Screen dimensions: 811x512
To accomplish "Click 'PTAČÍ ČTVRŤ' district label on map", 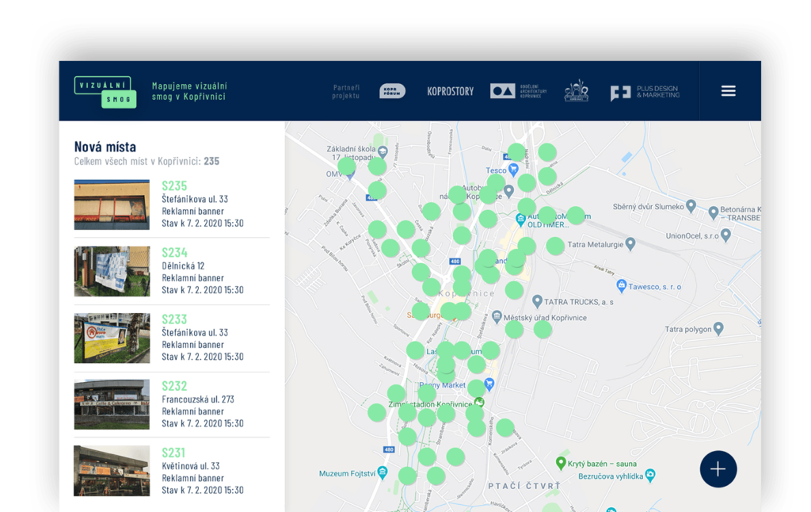I will [x=524, y=486].
